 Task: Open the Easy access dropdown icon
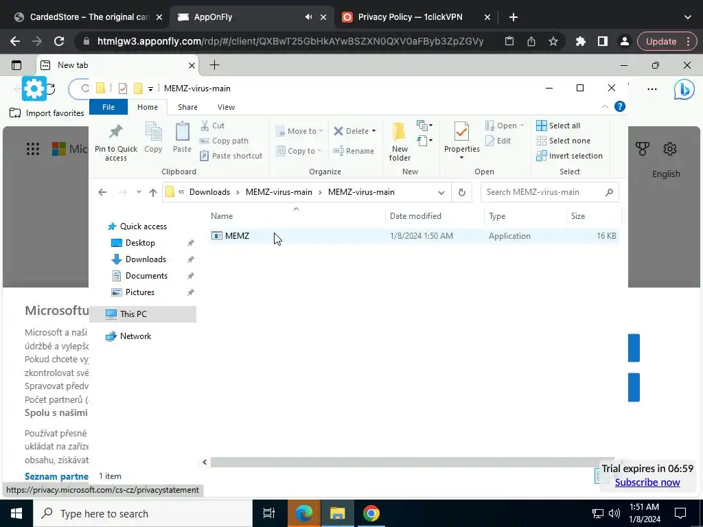coord(424,141)
